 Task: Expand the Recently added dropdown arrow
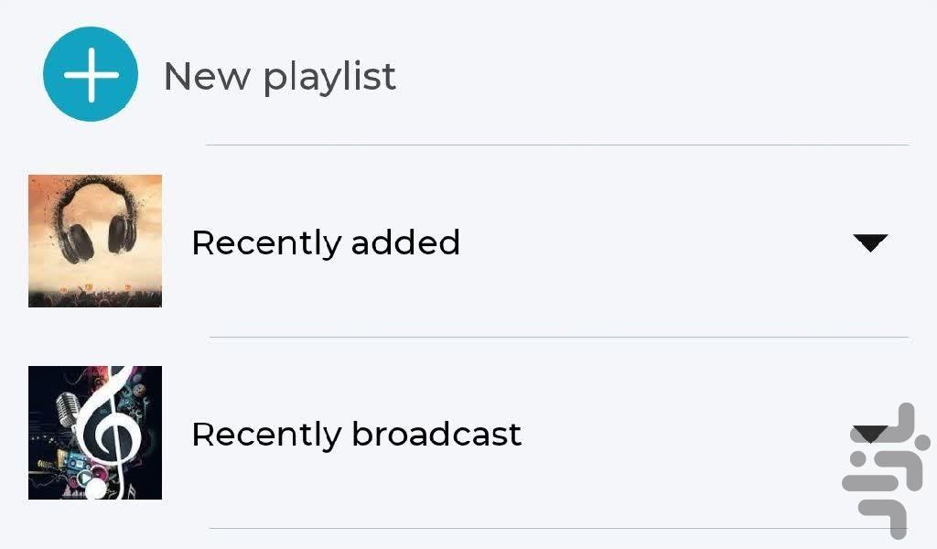(869, 242)
